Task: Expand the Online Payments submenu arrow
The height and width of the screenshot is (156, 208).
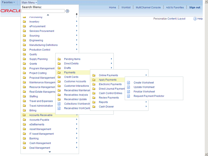Action: (146, 75)
